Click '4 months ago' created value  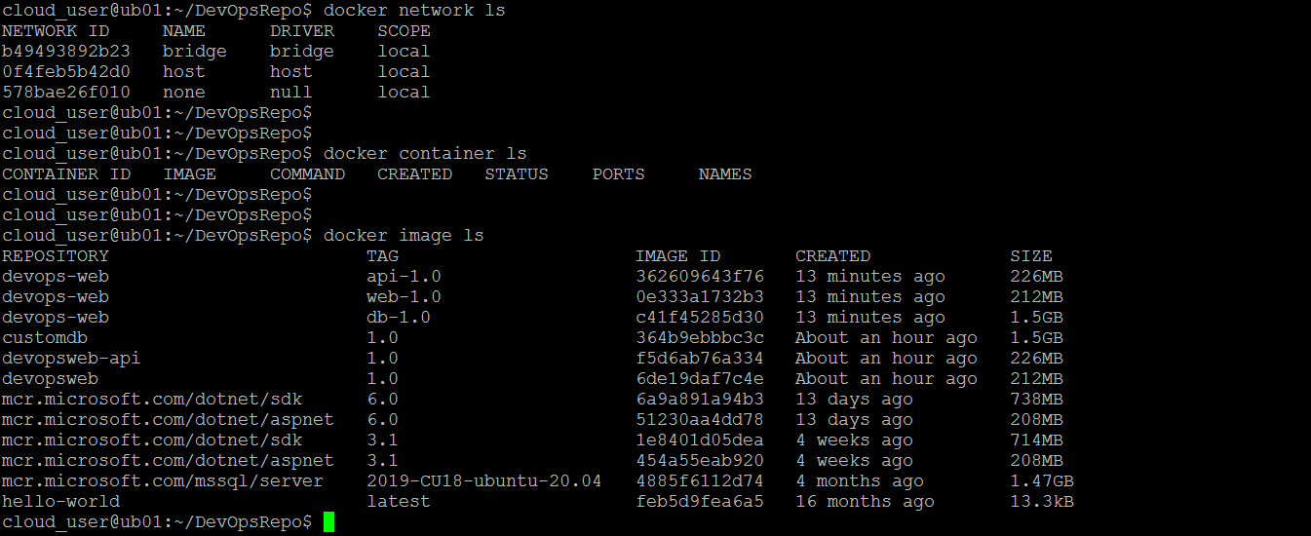(x=860, y=481)
